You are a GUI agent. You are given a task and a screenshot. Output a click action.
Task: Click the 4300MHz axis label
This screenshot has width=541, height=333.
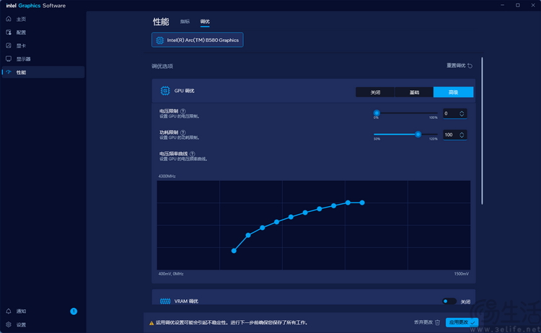pos(167,176)
